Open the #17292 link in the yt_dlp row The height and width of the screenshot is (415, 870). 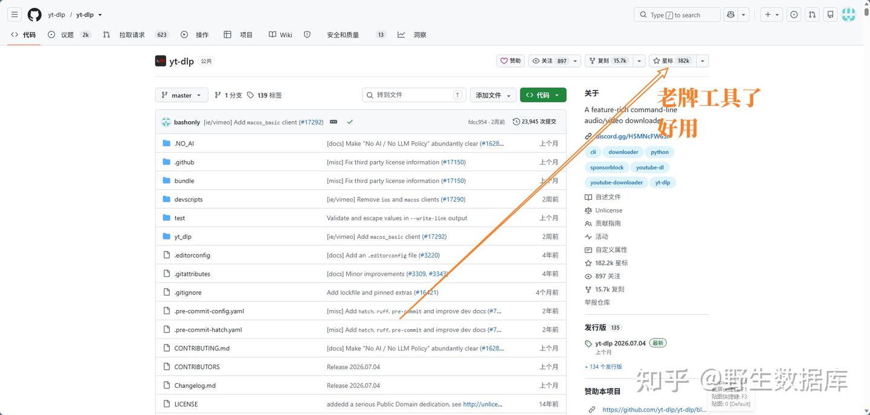pos(434,236)
